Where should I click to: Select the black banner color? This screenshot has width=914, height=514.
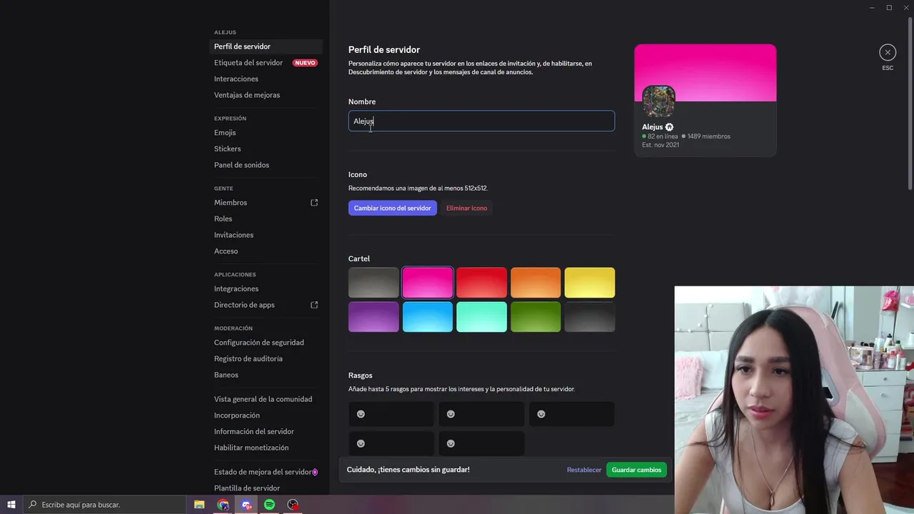[x=590, y=317]
